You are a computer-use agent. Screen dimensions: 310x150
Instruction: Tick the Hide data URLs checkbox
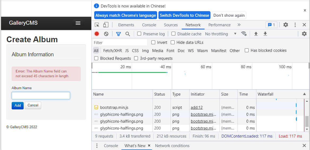[173, 42]
